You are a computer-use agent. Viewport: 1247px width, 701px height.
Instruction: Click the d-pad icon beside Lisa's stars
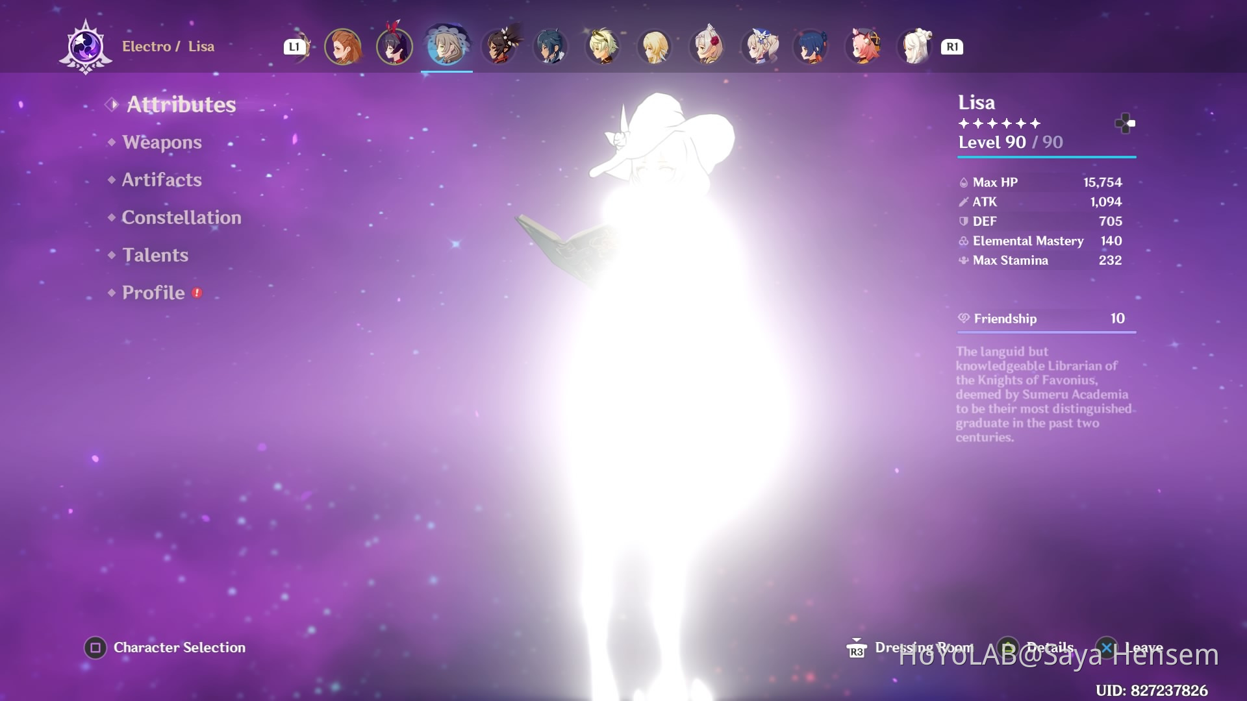coord(1125,123)
